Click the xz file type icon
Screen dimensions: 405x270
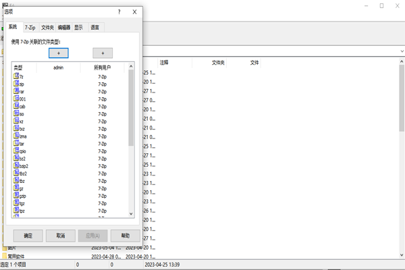(16, 121)
